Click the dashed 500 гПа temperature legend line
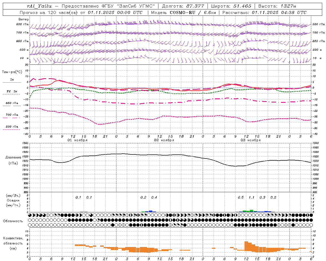The width and height of the screenshot is (326, 261). pyautogui.click(x=11, y=129)
